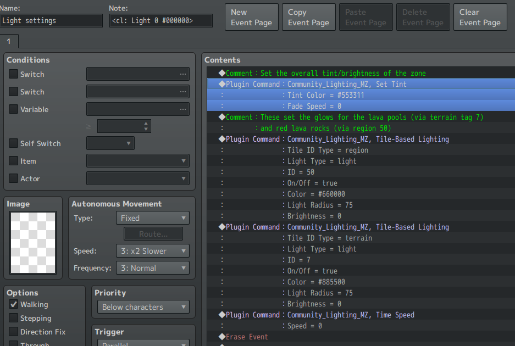Select the Time Speed plugin command line

pyautogui.click(x=361, y=315)
